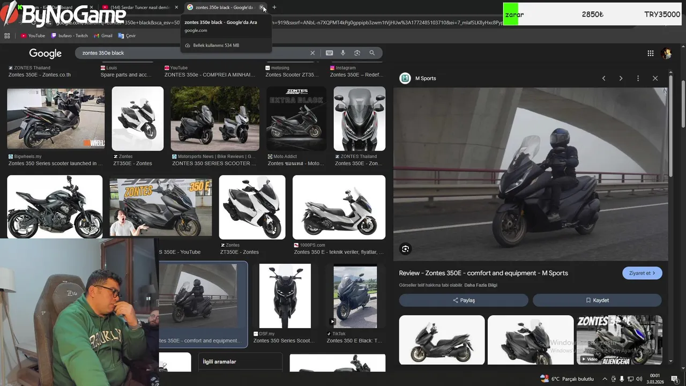Open the new tab with the plus button
This screenshot has height=386, width=686.
(x=274, y=8)
